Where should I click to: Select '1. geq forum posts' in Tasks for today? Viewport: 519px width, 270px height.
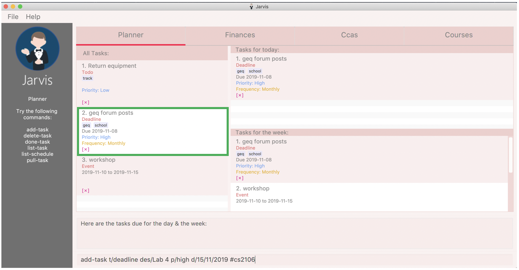point(261,59)
